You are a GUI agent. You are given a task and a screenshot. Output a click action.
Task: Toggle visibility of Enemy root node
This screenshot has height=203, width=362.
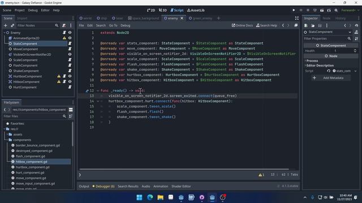pyautogui.click(x=70, y=33)
